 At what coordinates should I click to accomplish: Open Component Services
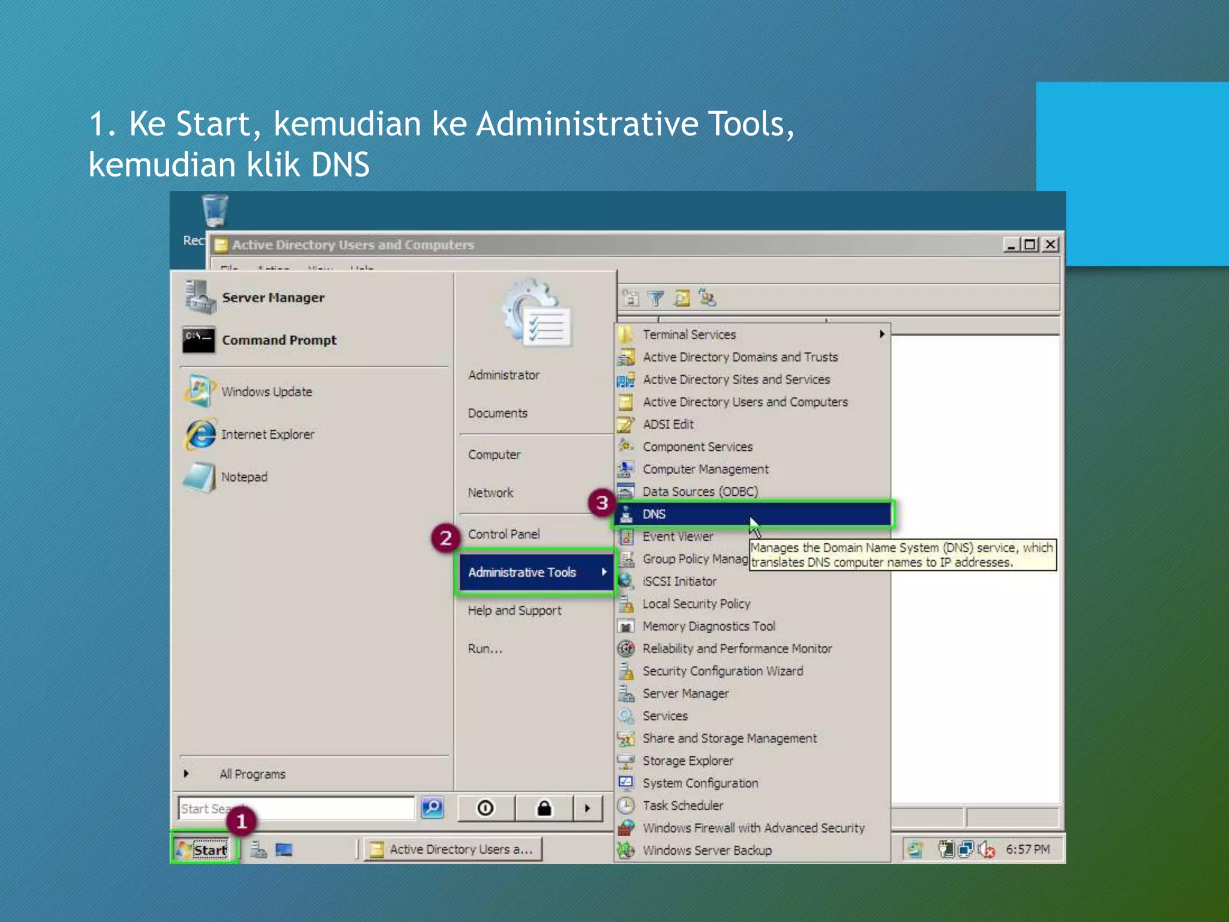[752, 447]
